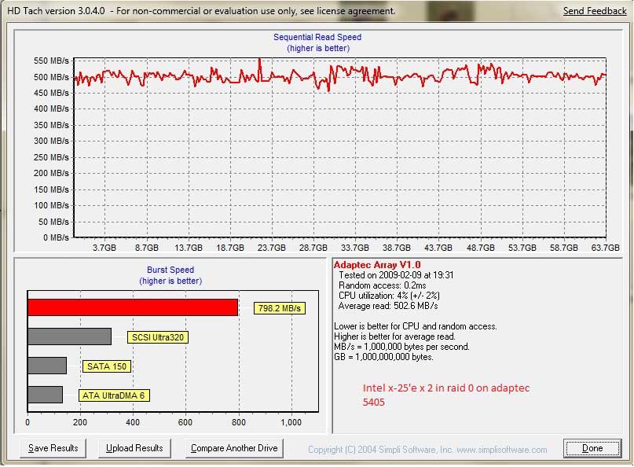Screen dimensions: 634x467
Task: Choose Compare Another Drive
Action: point(234,448)
